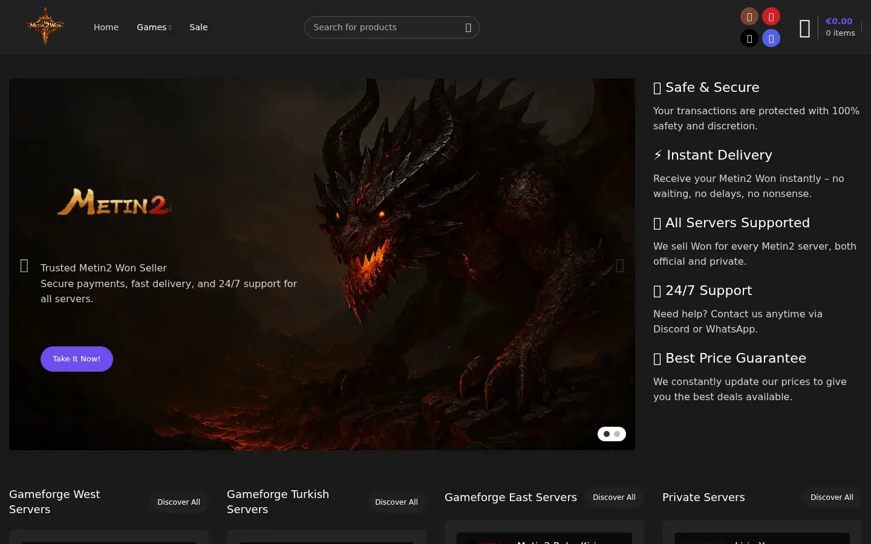Click the Gameforge West Servers heading
This screenshot has height=544, width=871.
point(54,502)
